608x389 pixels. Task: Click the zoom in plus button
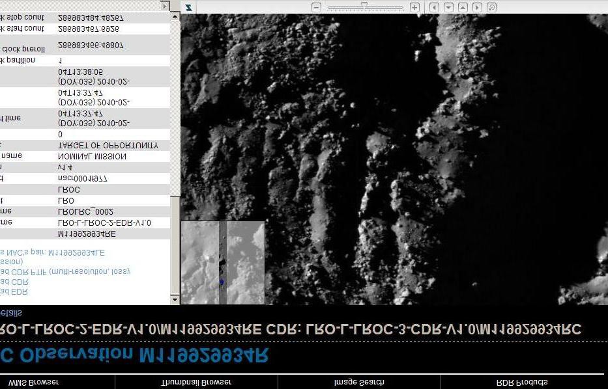414,7
